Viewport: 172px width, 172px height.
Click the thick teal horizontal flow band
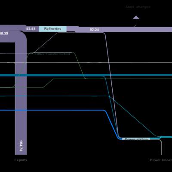coord(57,75)
